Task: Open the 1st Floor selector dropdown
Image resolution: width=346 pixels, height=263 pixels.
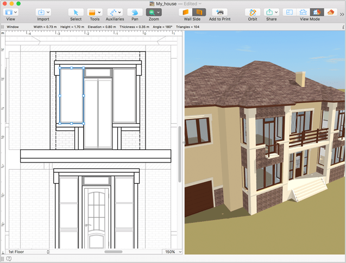Action: (x=28, y=252)
